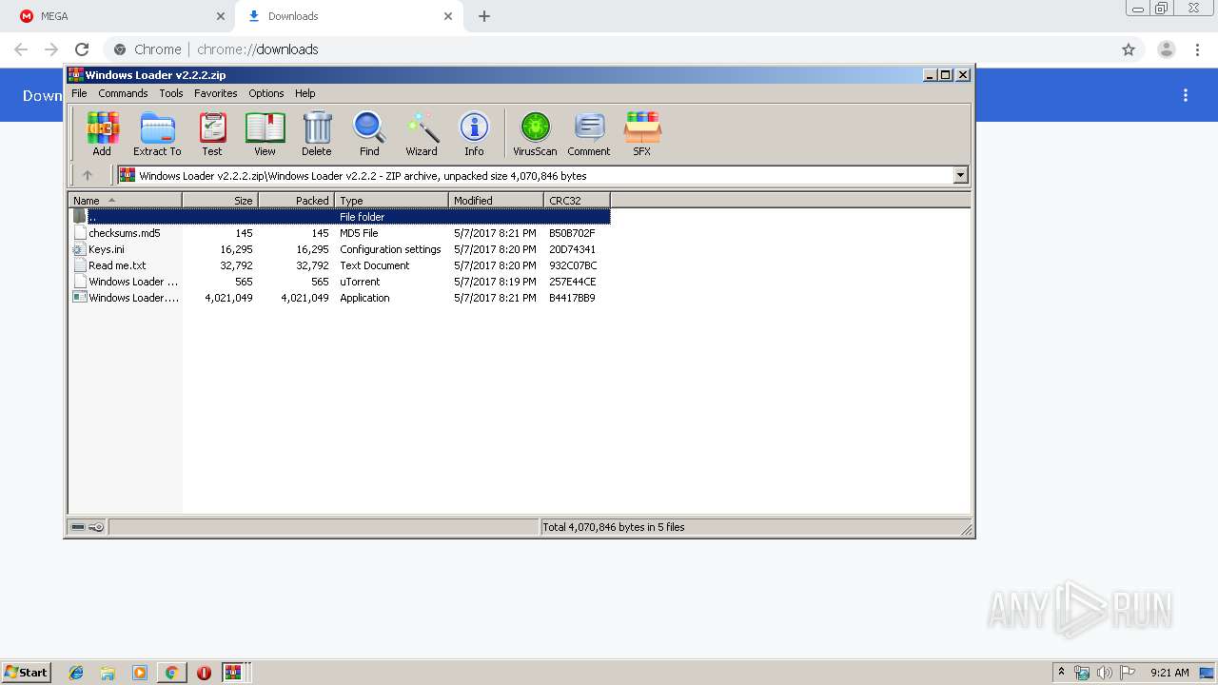Screen dimensions: 1218x685
Task: Open the media player taskbar icon
Action: coord(140,673)
